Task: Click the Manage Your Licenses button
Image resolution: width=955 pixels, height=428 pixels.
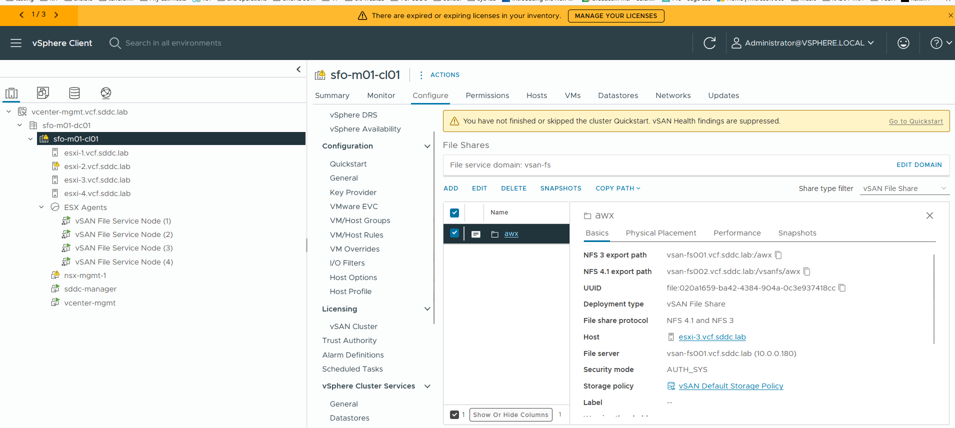Action: point(615,16)
